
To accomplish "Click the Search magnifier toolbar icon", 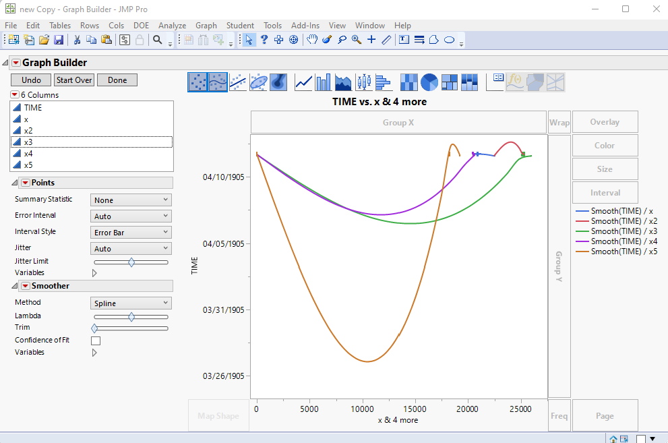I will [x=157, y=40].
